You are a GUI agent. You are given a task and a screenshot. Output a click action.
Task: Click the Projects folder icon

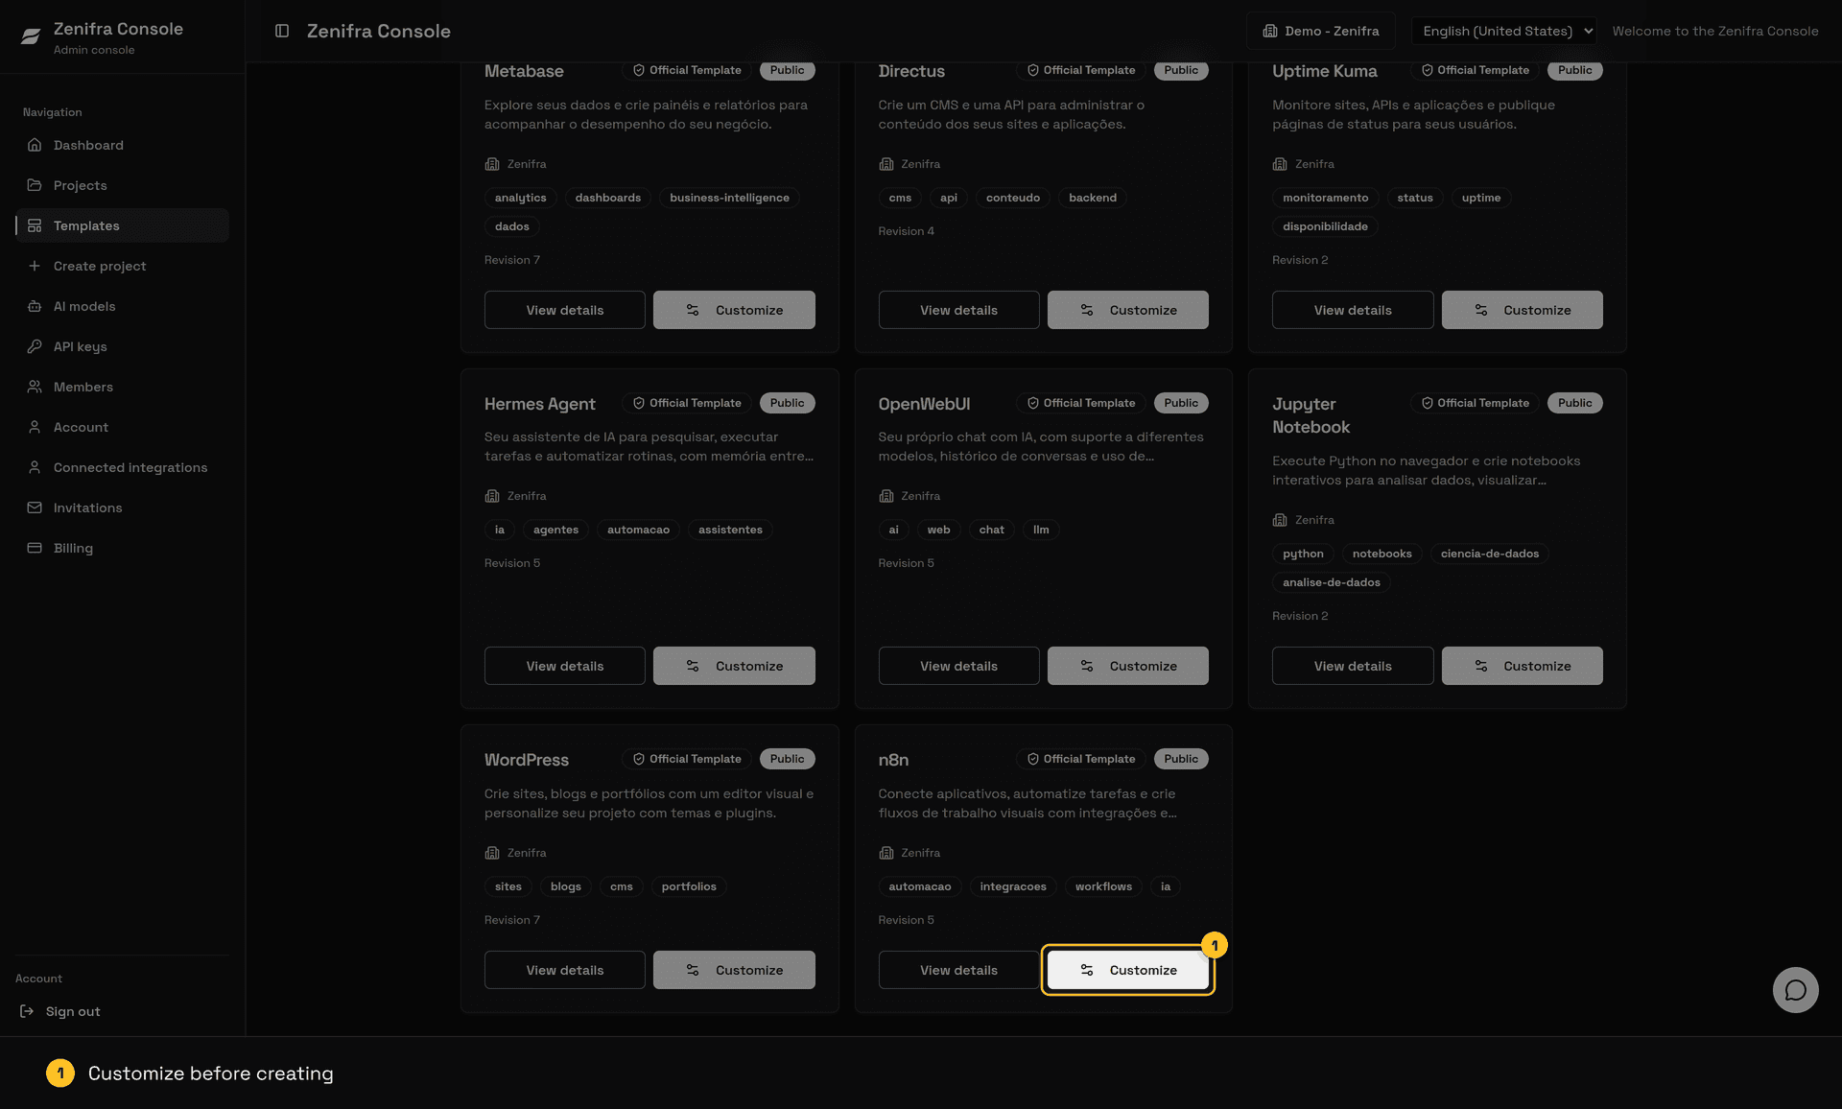coord(35,185)
